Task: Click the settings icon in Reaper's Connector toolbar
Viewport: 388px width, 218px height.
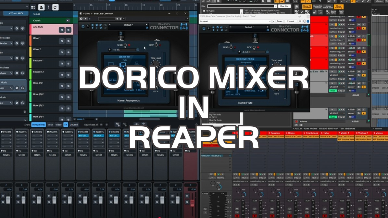Action: 218,28
